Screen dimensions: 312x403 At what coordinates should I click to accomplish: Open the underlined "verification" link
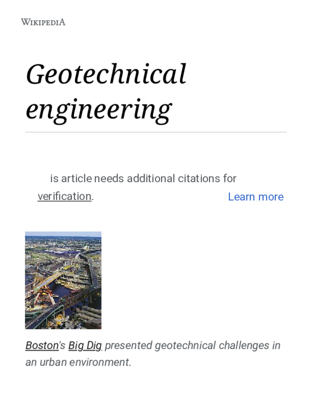coord(64,196)
